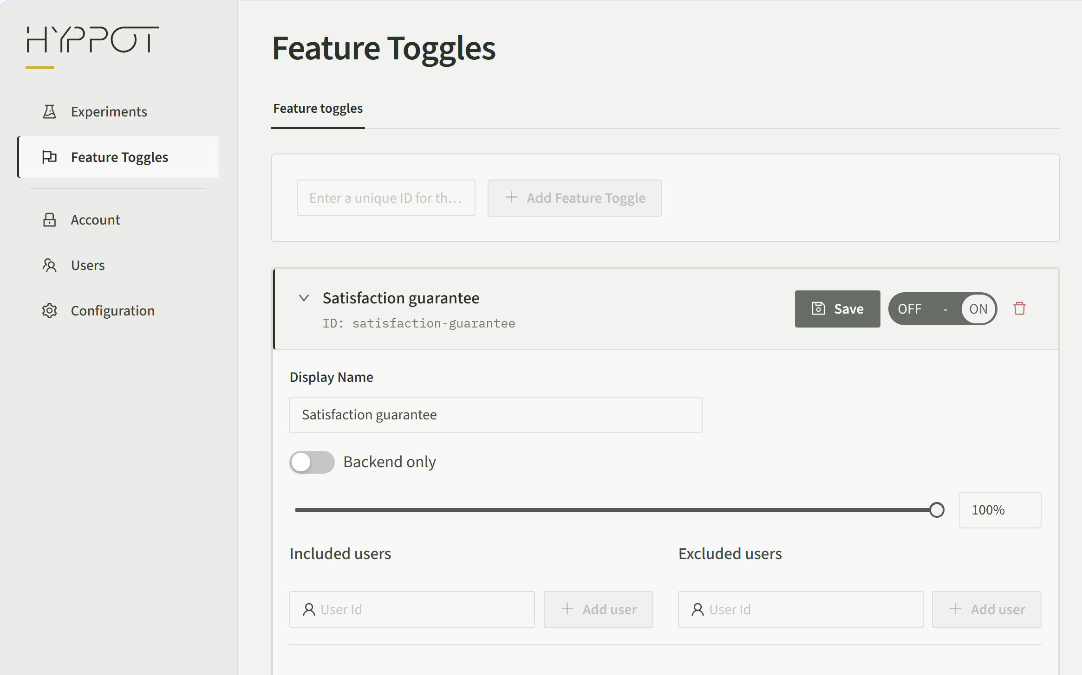Focus the Display Name text field
This screenshot has height=675, width=1082.
point(495,415)
